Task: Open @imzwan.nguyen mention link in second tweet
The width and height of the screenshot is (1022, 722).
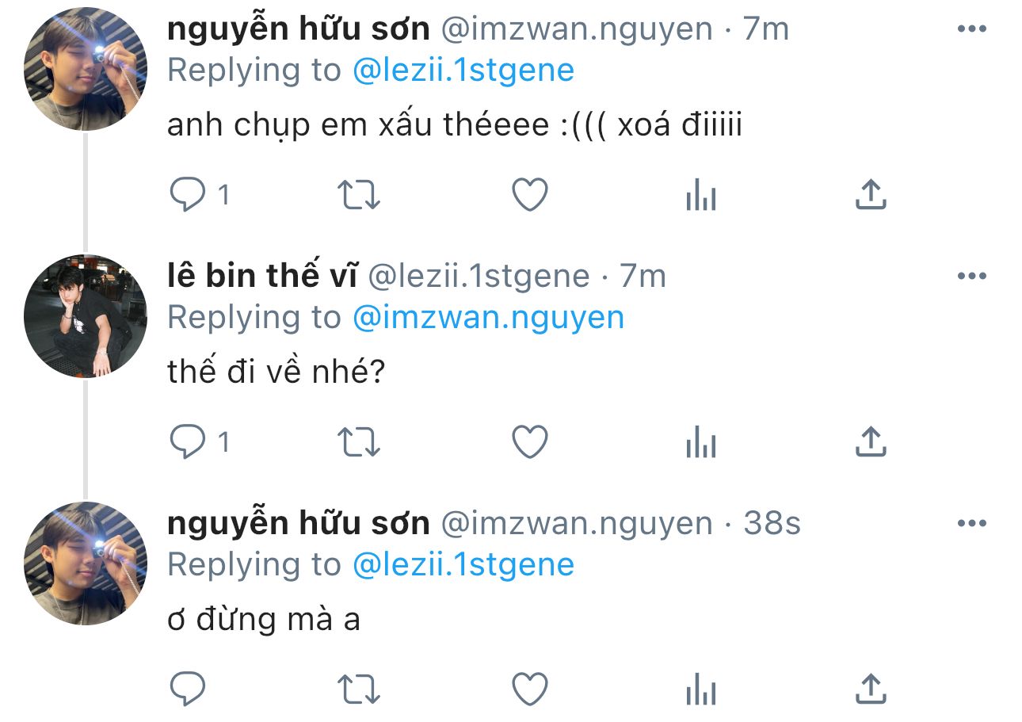Action: point(488,318)
